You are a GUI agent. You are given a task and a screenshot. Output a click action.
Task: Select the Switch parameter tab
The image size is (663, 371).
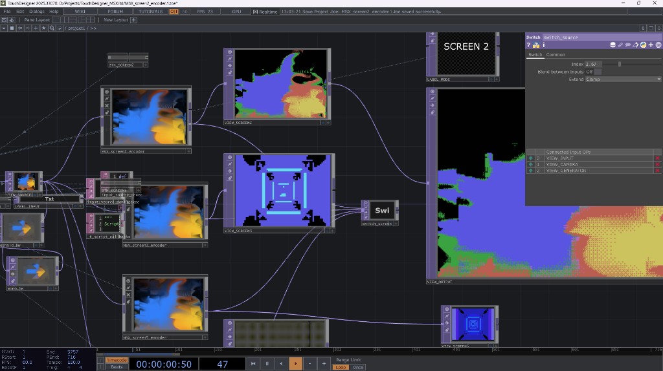(x=535, y=55)
